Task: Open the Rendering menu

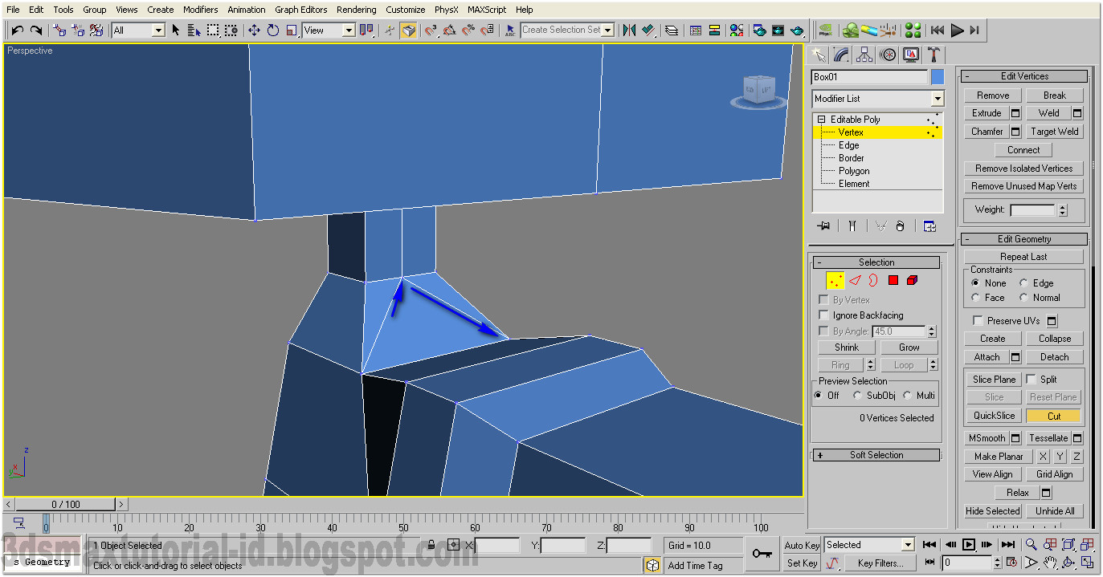Action: (356, 9)
